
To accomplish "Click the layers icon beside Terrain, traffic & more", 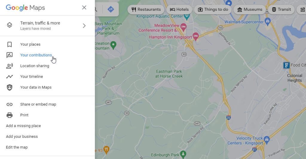I will [x=9, y=25].
